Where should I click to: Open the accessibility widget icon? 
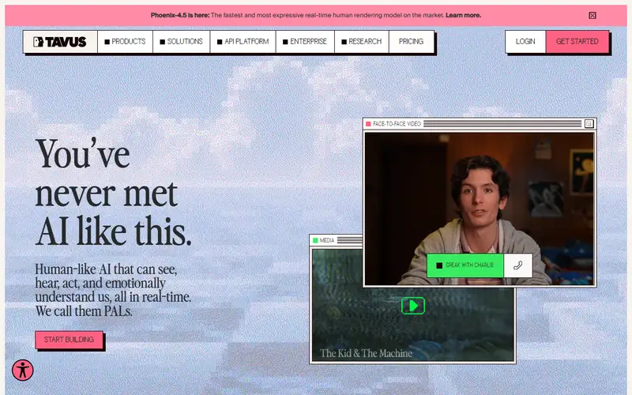click(23, 370)
